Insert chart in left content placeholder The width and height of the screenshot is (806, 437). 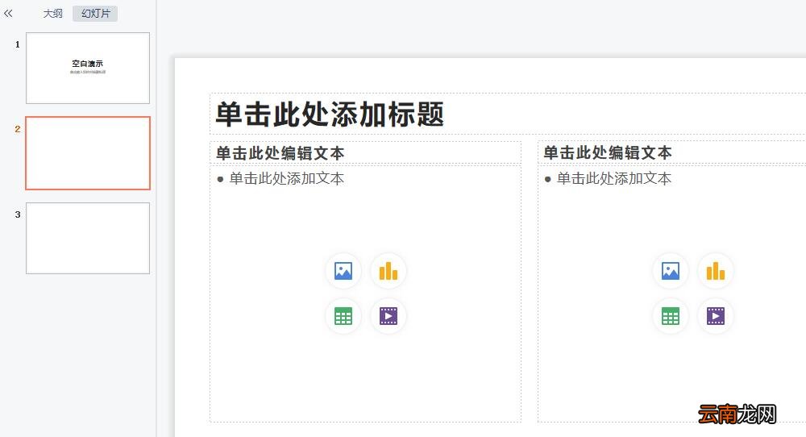388,271
